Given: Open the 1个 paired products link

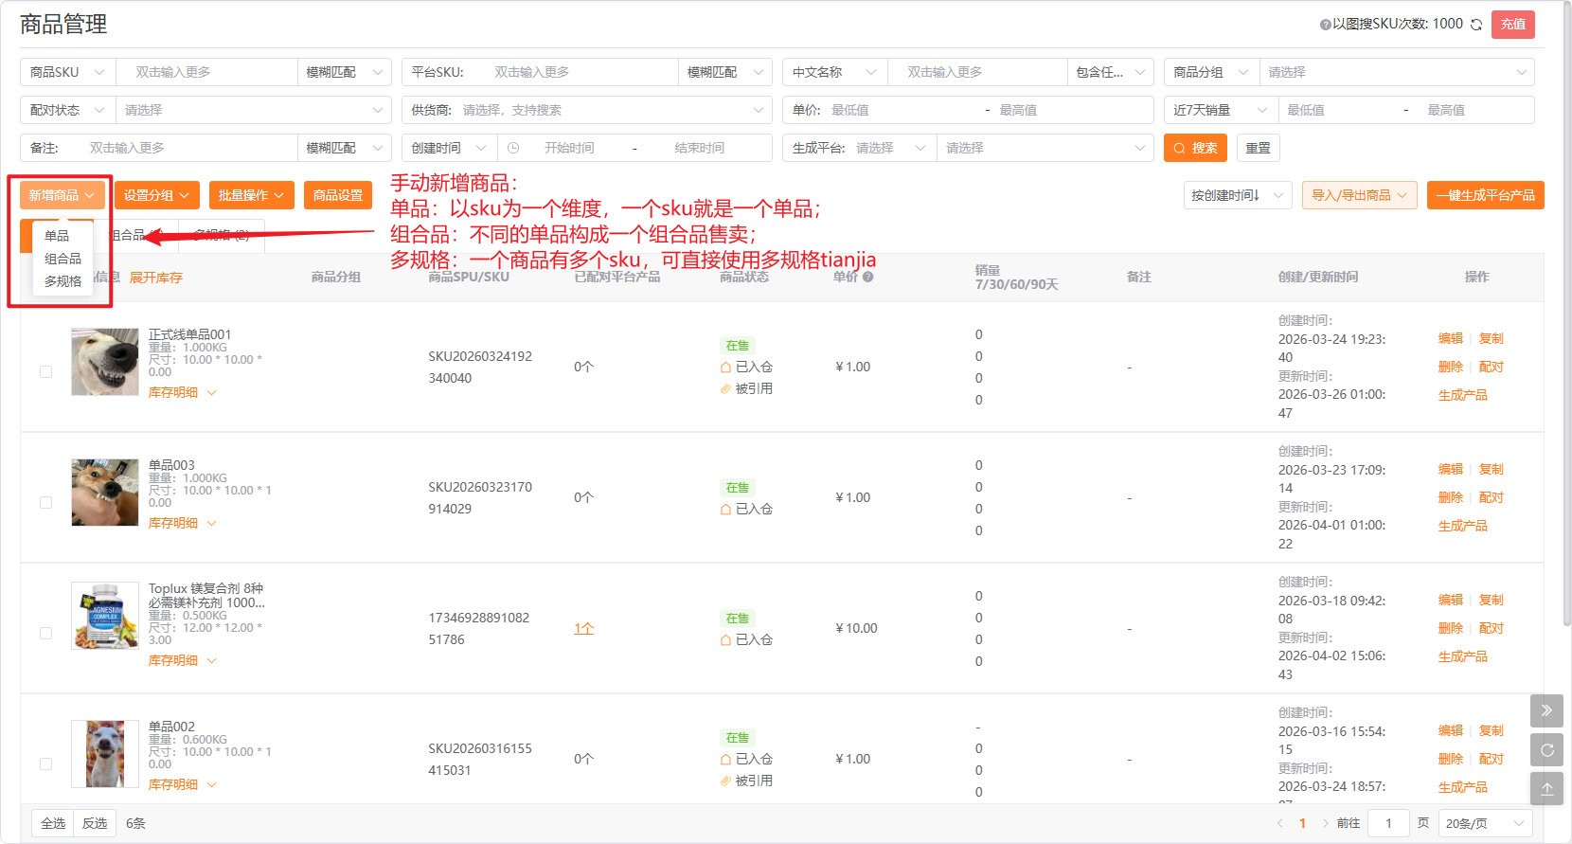Looking at the screenshot, I should point(583,628).
